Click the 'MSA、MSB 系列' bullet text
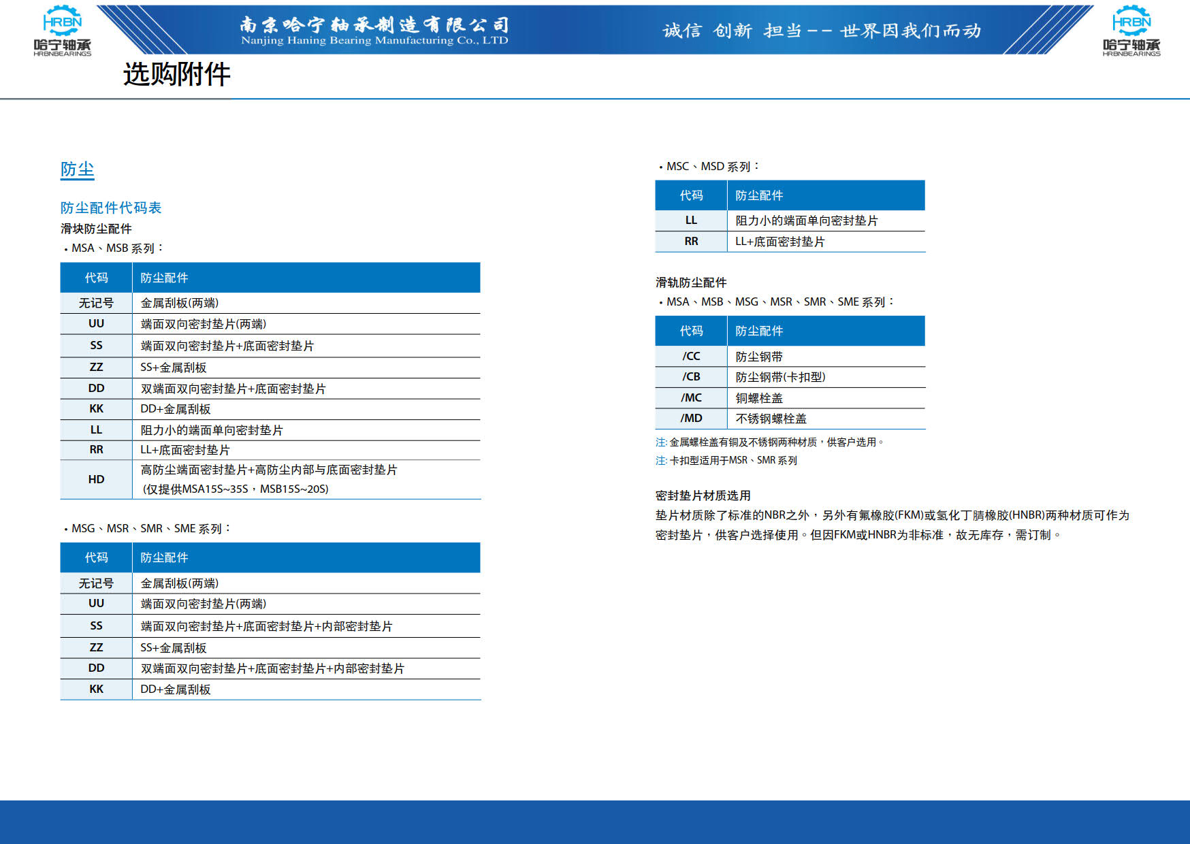This screenshot has height=844, width=1190. [113, 248]
